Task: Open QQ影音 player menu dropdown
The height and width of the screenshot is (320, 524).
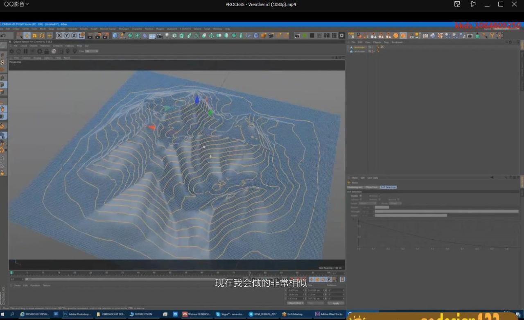Action: pos(16,4)
